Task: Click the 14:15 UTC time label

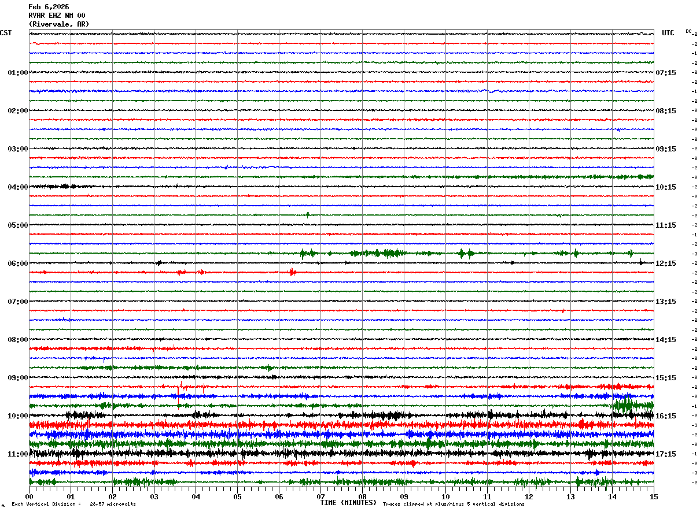Action: [x=666, y=340]
